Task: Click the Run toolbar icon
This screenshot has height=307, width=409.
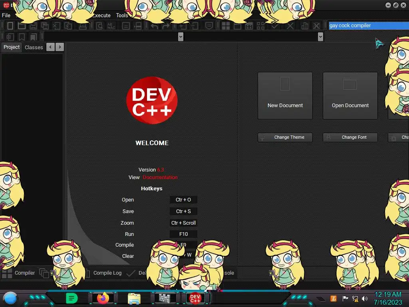Action: (237, 26)
